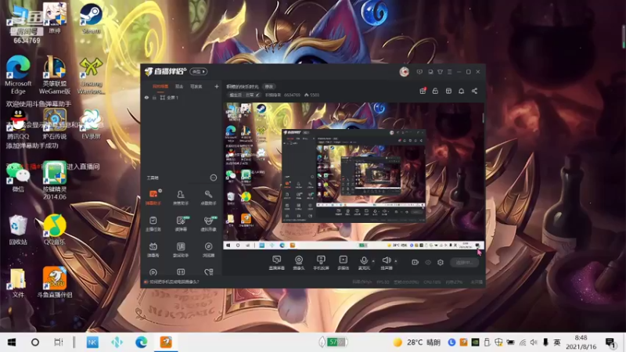Open the gift box icon with red dot
The image size is (626, 352).
pos(423,91)
